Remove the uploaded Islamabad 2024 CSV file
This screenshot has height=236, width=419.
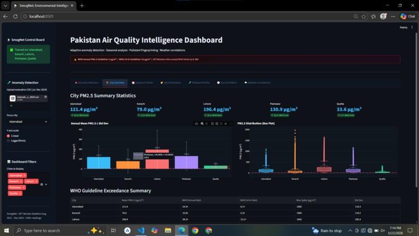[45, 97]
